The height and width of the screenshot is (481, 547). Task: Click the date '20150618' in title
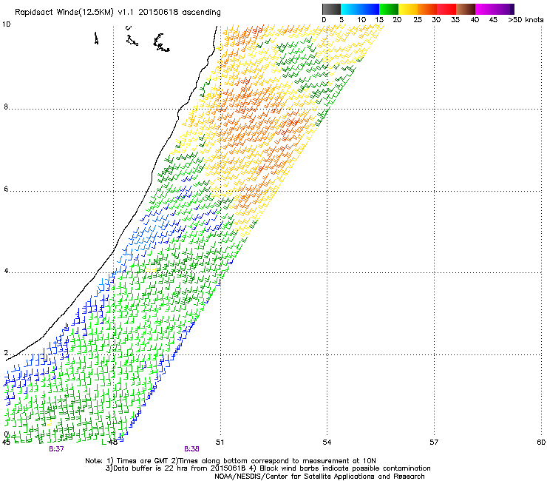click(x=158, y=12)
